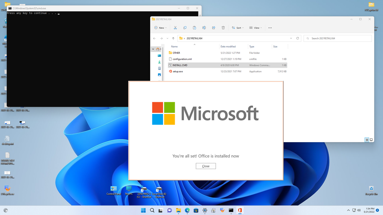Open the clock showing 1:34 PM

point(369,210)
